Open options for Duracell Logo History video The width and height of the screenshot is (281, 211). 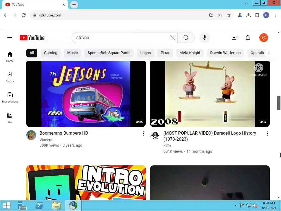pyautogui.click(x=267, y=133)
